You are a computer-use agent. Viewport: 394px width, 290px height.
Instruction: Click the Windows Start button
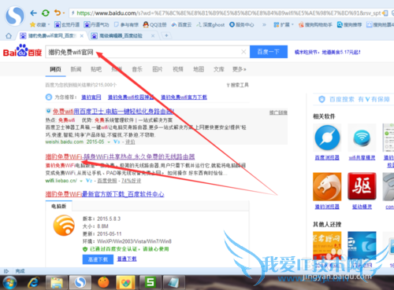pyautogui.click(x=9, y=283)
